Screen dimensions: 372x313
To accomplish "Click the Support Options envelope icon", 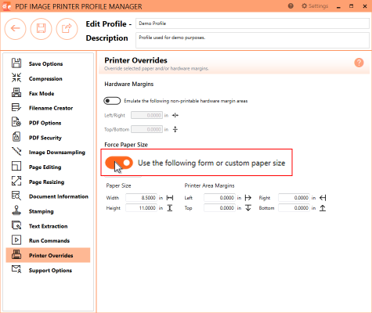I will [16, 269].
